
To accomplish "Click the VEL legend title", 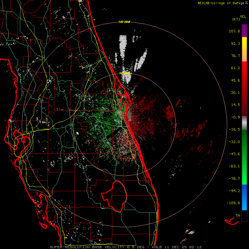I will [243, 17].
